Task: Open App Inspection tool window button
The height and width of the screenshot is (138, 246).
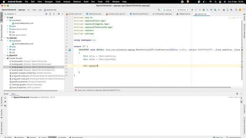Action: click(76, 137)
